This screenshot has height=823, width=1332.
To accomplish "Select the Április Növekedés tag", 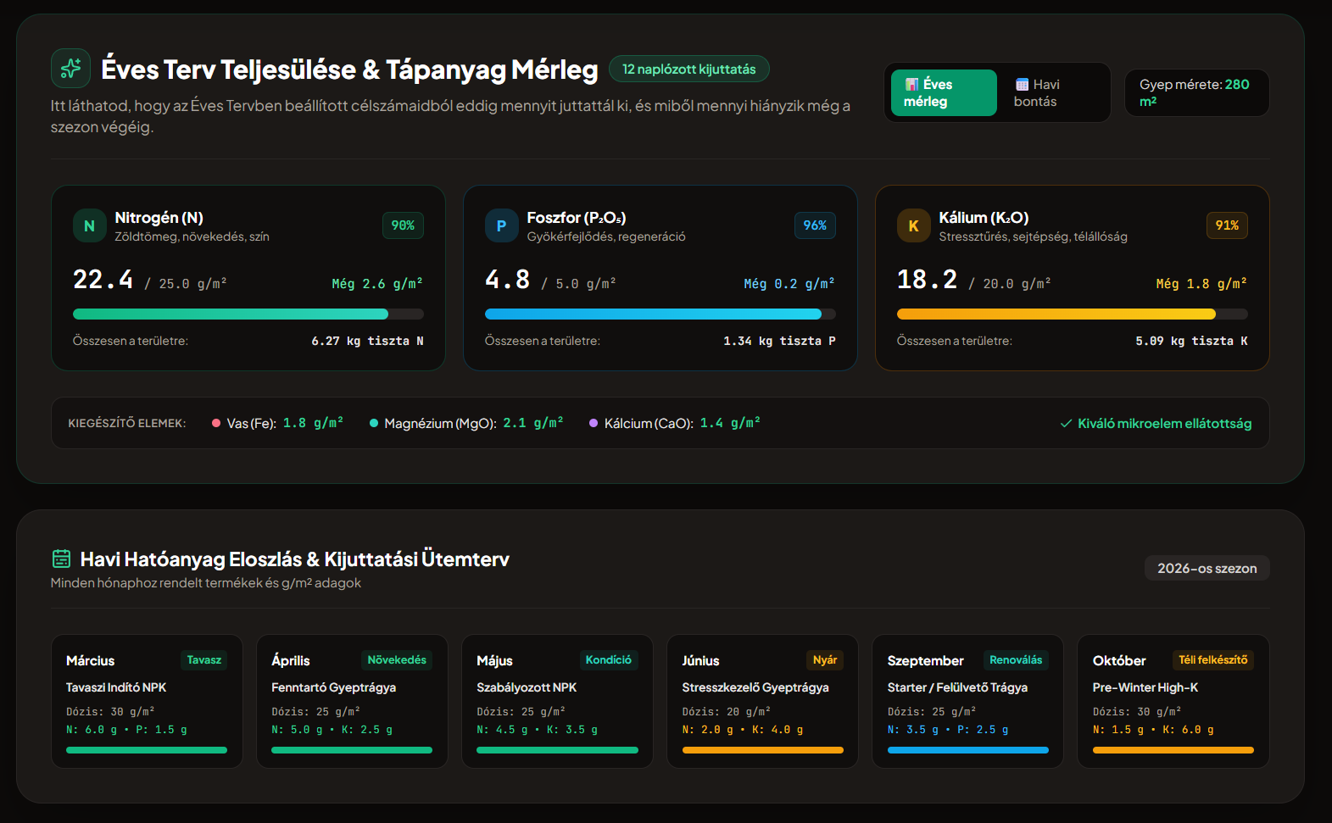I will 396,660.
